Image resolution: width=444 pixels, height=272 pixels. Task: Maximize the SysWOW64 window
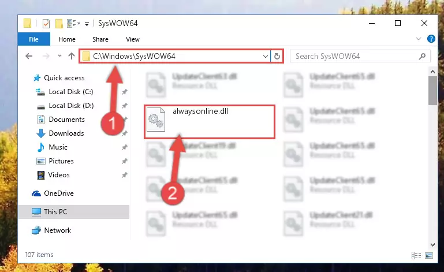pyautogui.click(x=398, y=23)
